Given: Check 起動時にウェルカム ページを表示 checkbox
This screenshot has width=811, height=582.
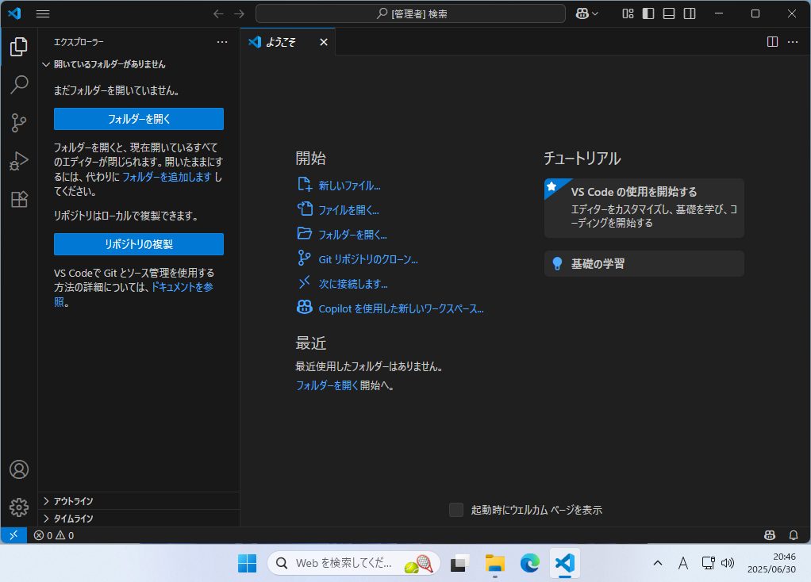Looking at the screenshot, I should [456, 510].
